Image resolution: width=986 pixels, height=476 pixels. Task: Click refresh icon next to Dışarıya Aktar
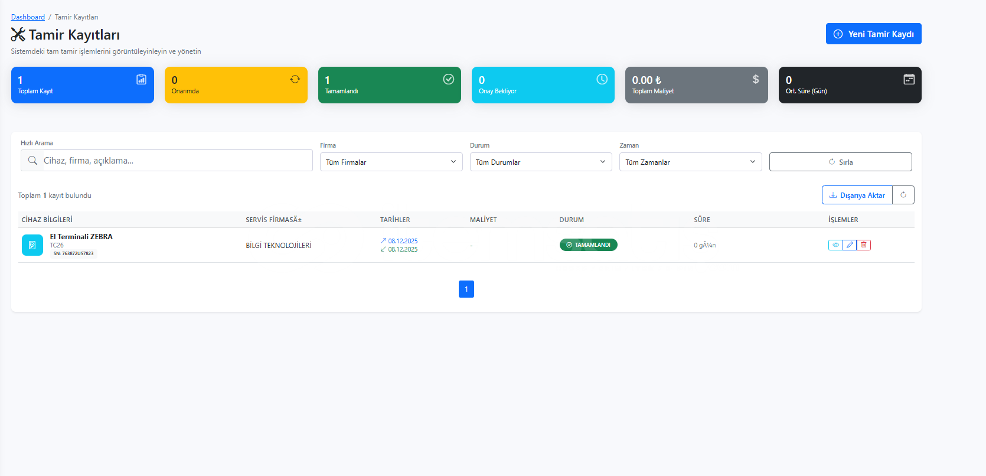[903, 195]
